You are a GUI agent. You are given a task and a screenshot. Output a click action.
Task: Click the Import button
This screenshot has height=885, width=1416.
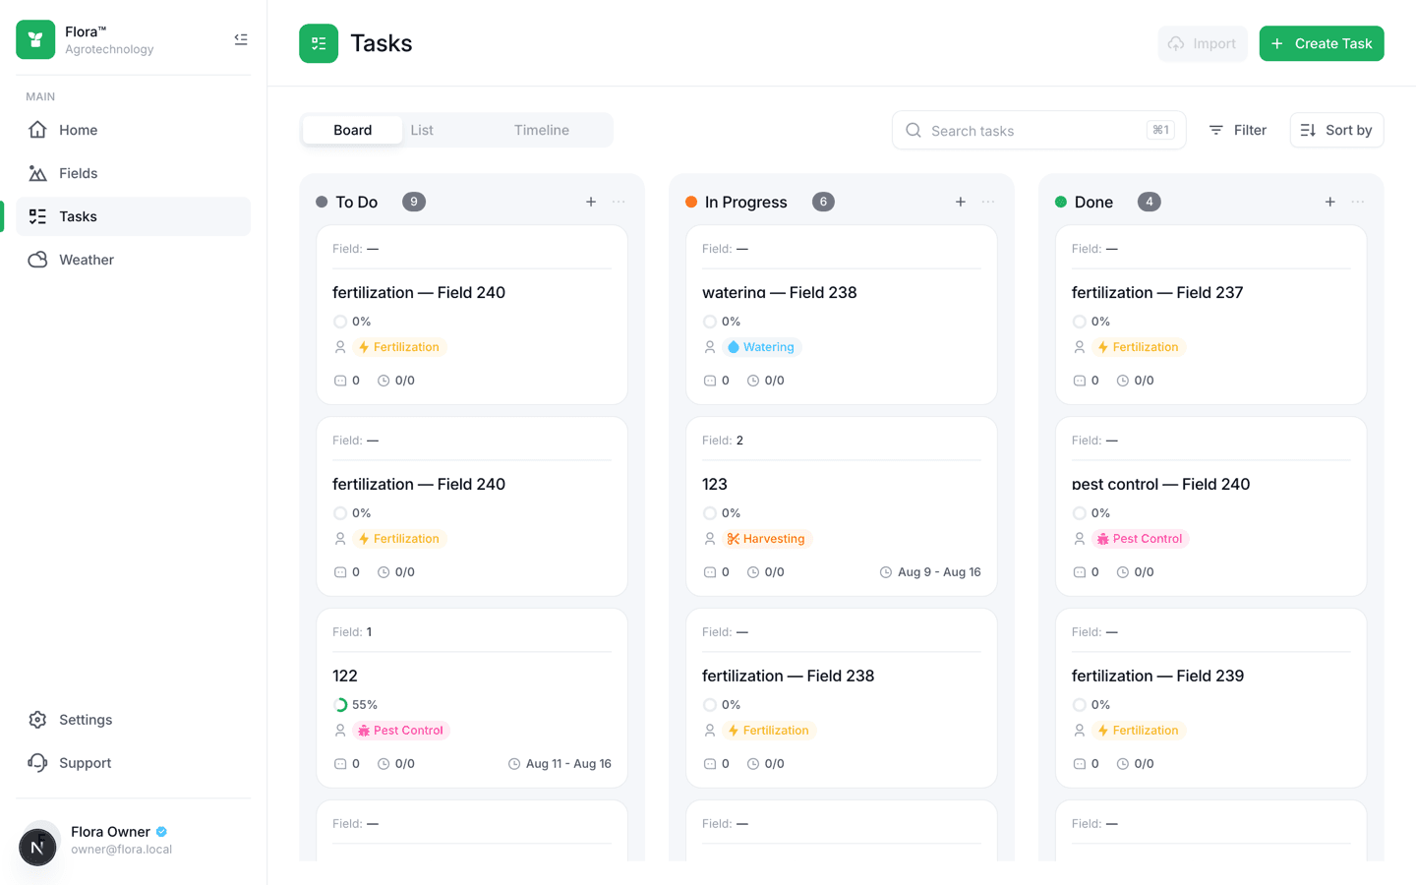1202,43
